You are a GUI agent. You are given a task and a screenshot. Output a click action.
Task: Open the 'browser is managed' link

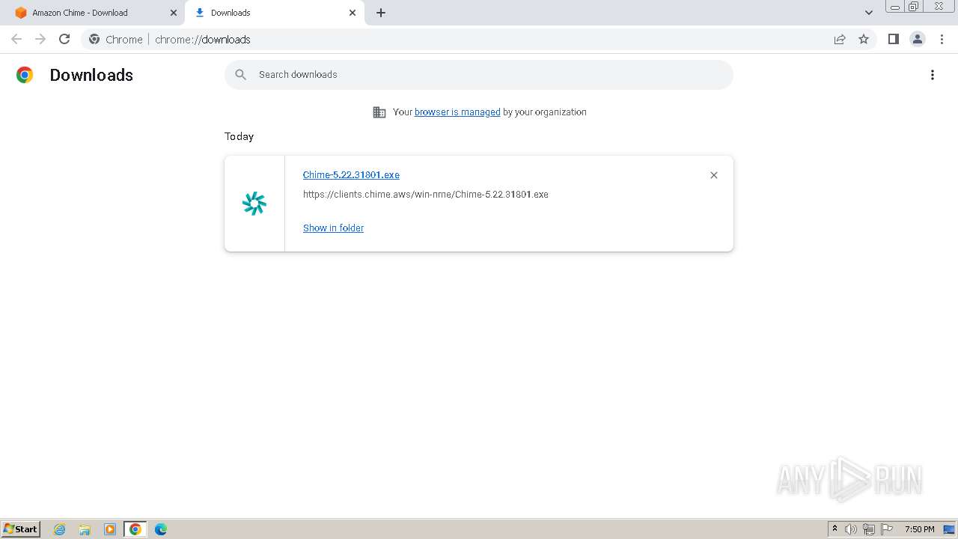pos(457,112)
